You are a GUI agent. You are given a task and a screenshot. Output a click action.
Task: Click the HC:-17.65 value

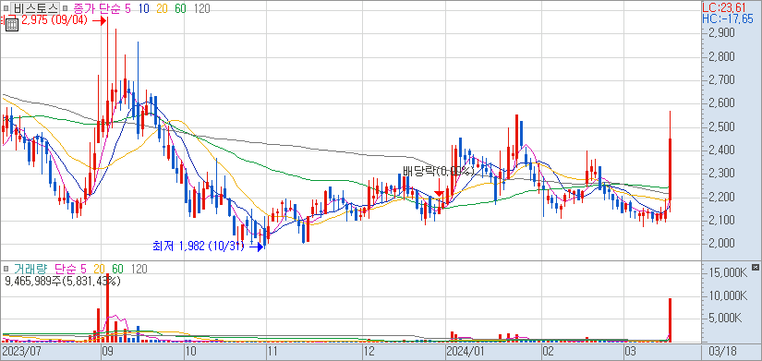(x=728, y=18)
